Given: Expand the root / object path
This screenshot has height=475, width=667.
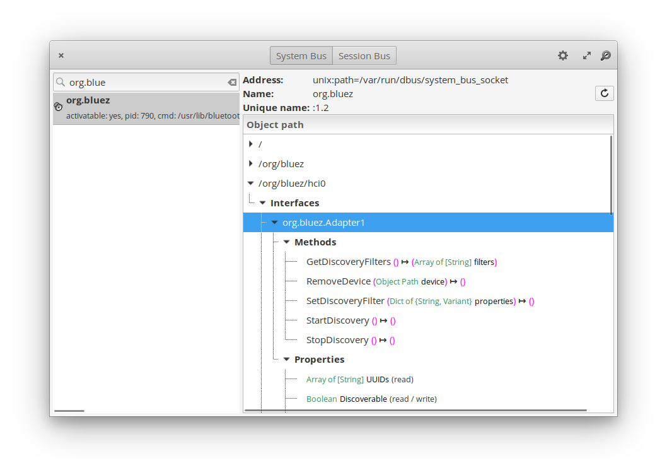Looking at the screenshot, I should coord(251,144).
